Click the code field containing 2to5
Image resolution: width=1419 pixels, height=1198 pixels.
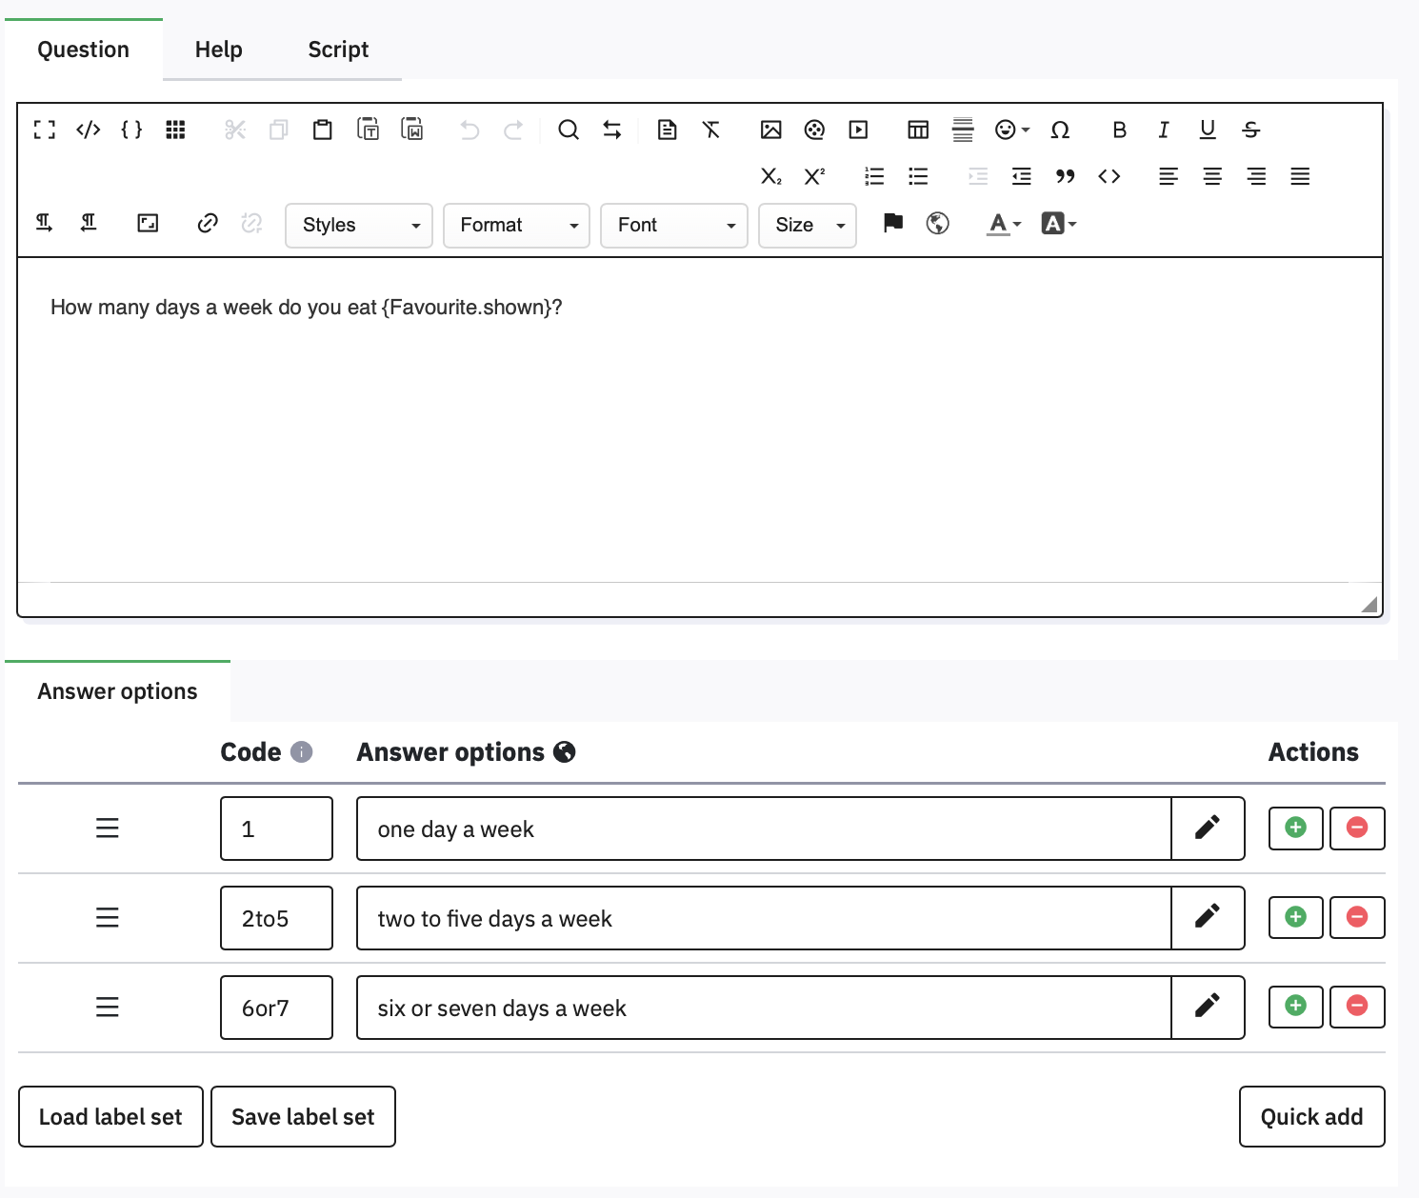[x=276, y=918]
